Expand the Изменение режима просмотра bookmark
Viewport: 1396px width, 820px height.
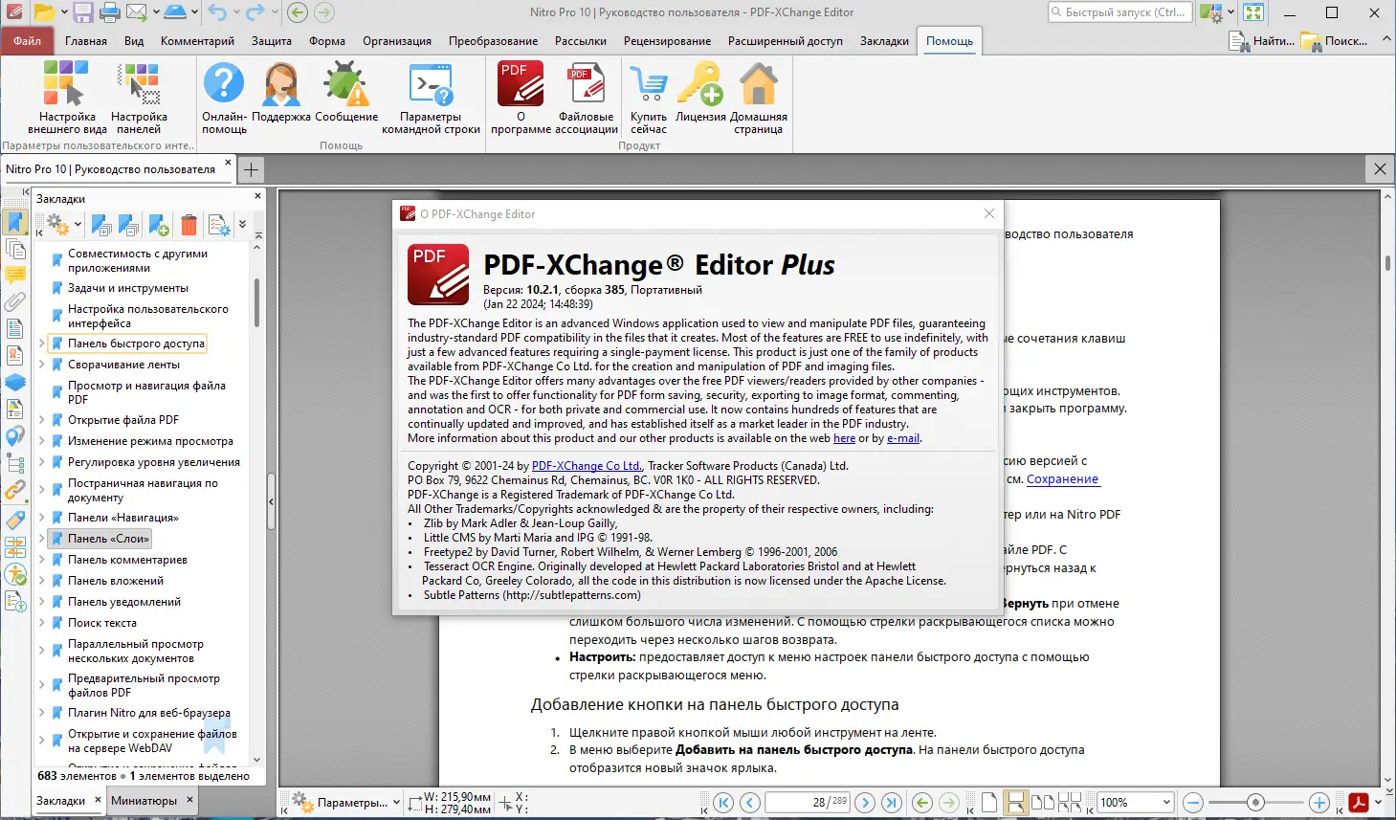[x=42, y=441]
